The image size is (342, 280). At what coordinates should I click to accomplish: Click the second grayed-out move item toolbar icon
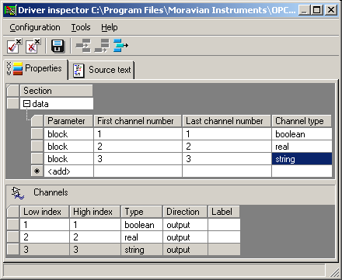tap(102, 46)
